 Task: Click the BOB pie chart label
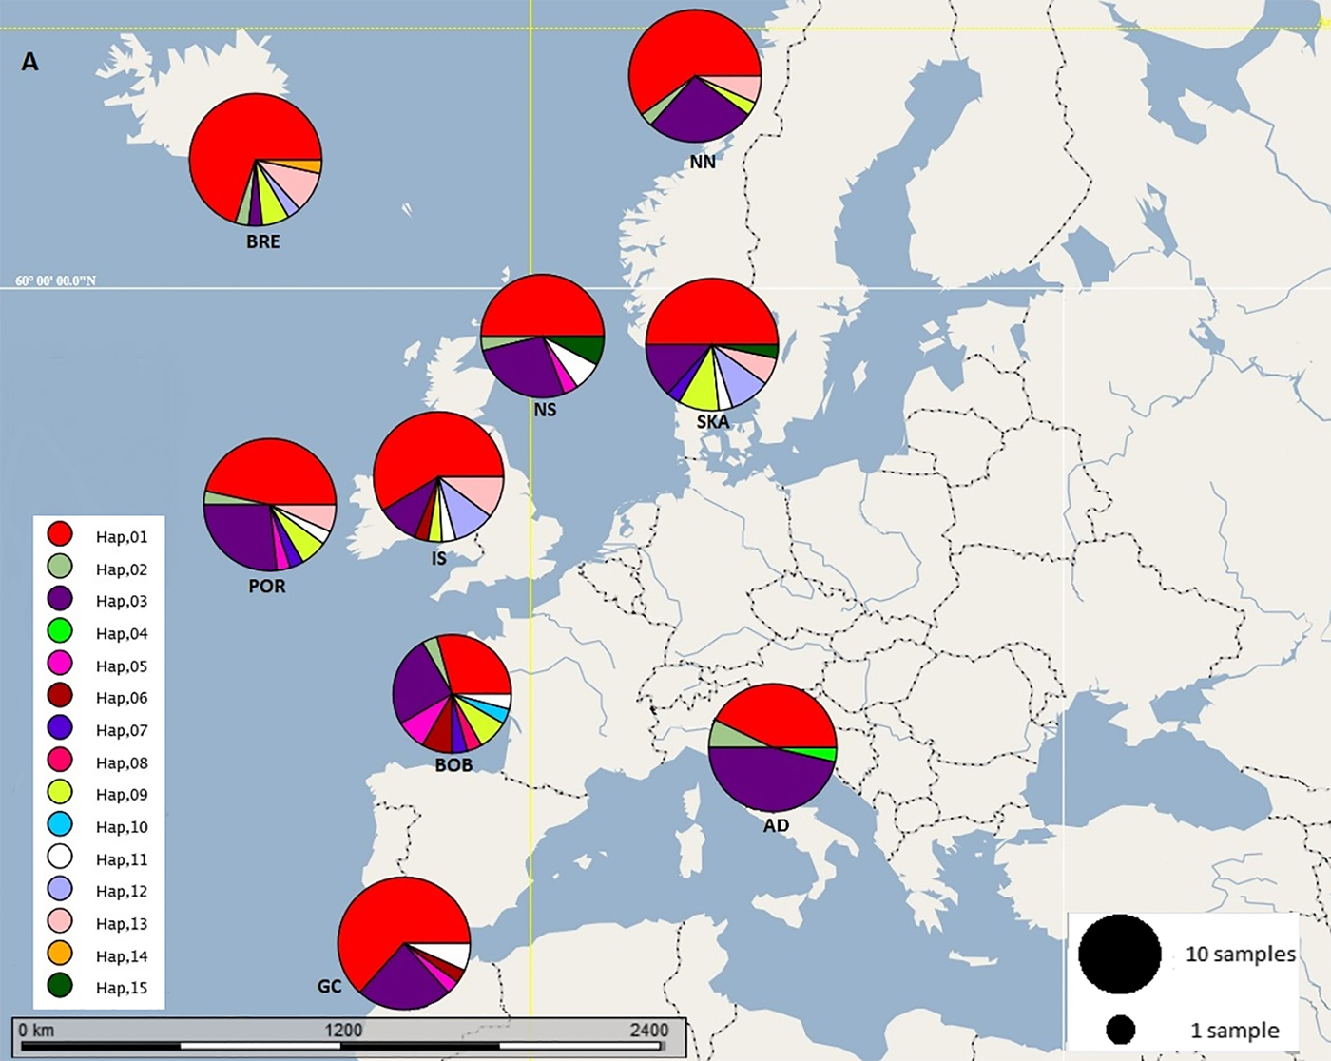point(453,765)
